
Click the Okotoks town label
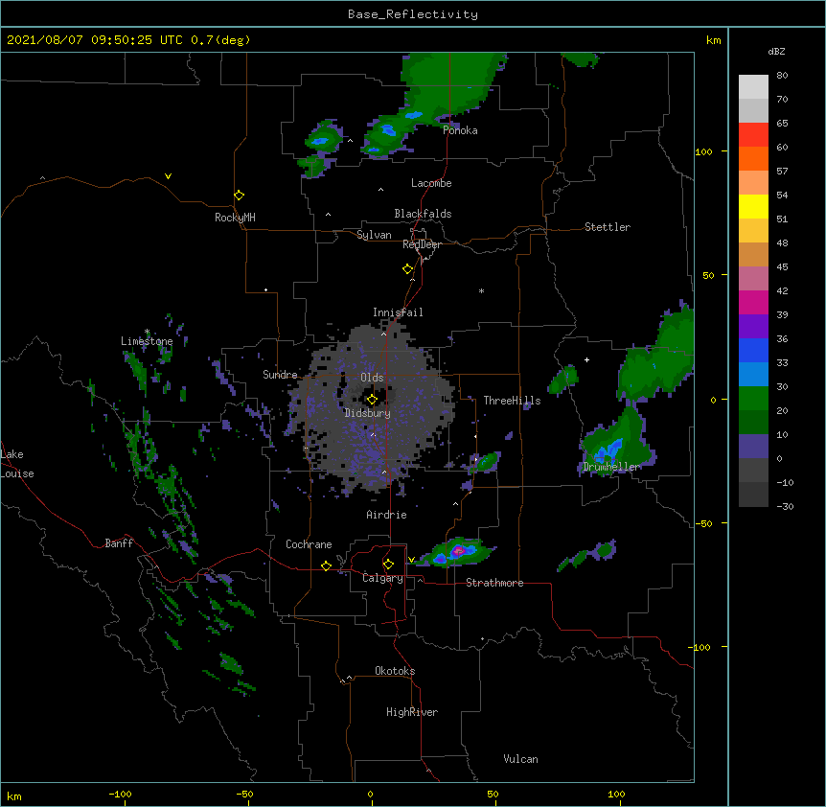(x=395, y=671)
